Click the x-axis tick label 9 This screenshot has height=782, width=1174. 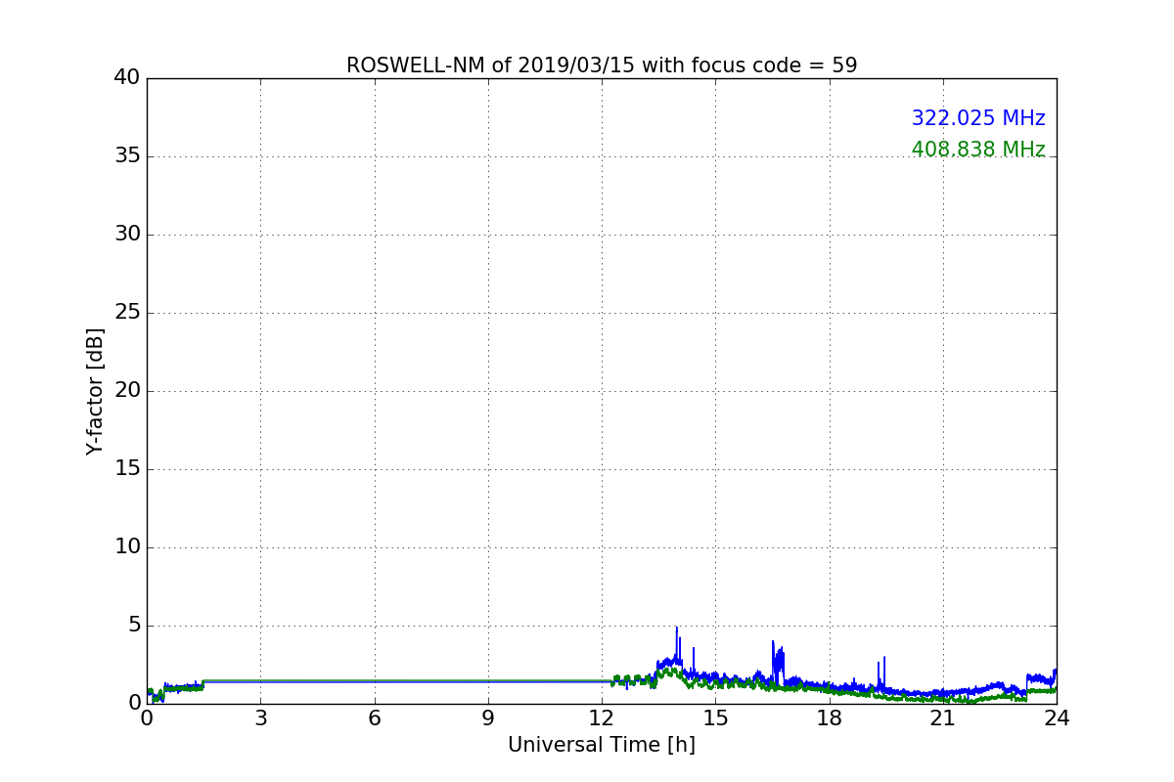click(x=488, y=717)
